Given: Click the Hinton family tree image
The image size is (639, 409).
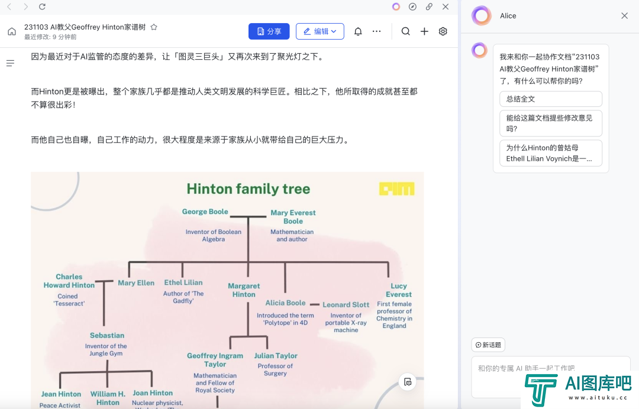Looking at the screenshot, I should [x=227, y=290].
